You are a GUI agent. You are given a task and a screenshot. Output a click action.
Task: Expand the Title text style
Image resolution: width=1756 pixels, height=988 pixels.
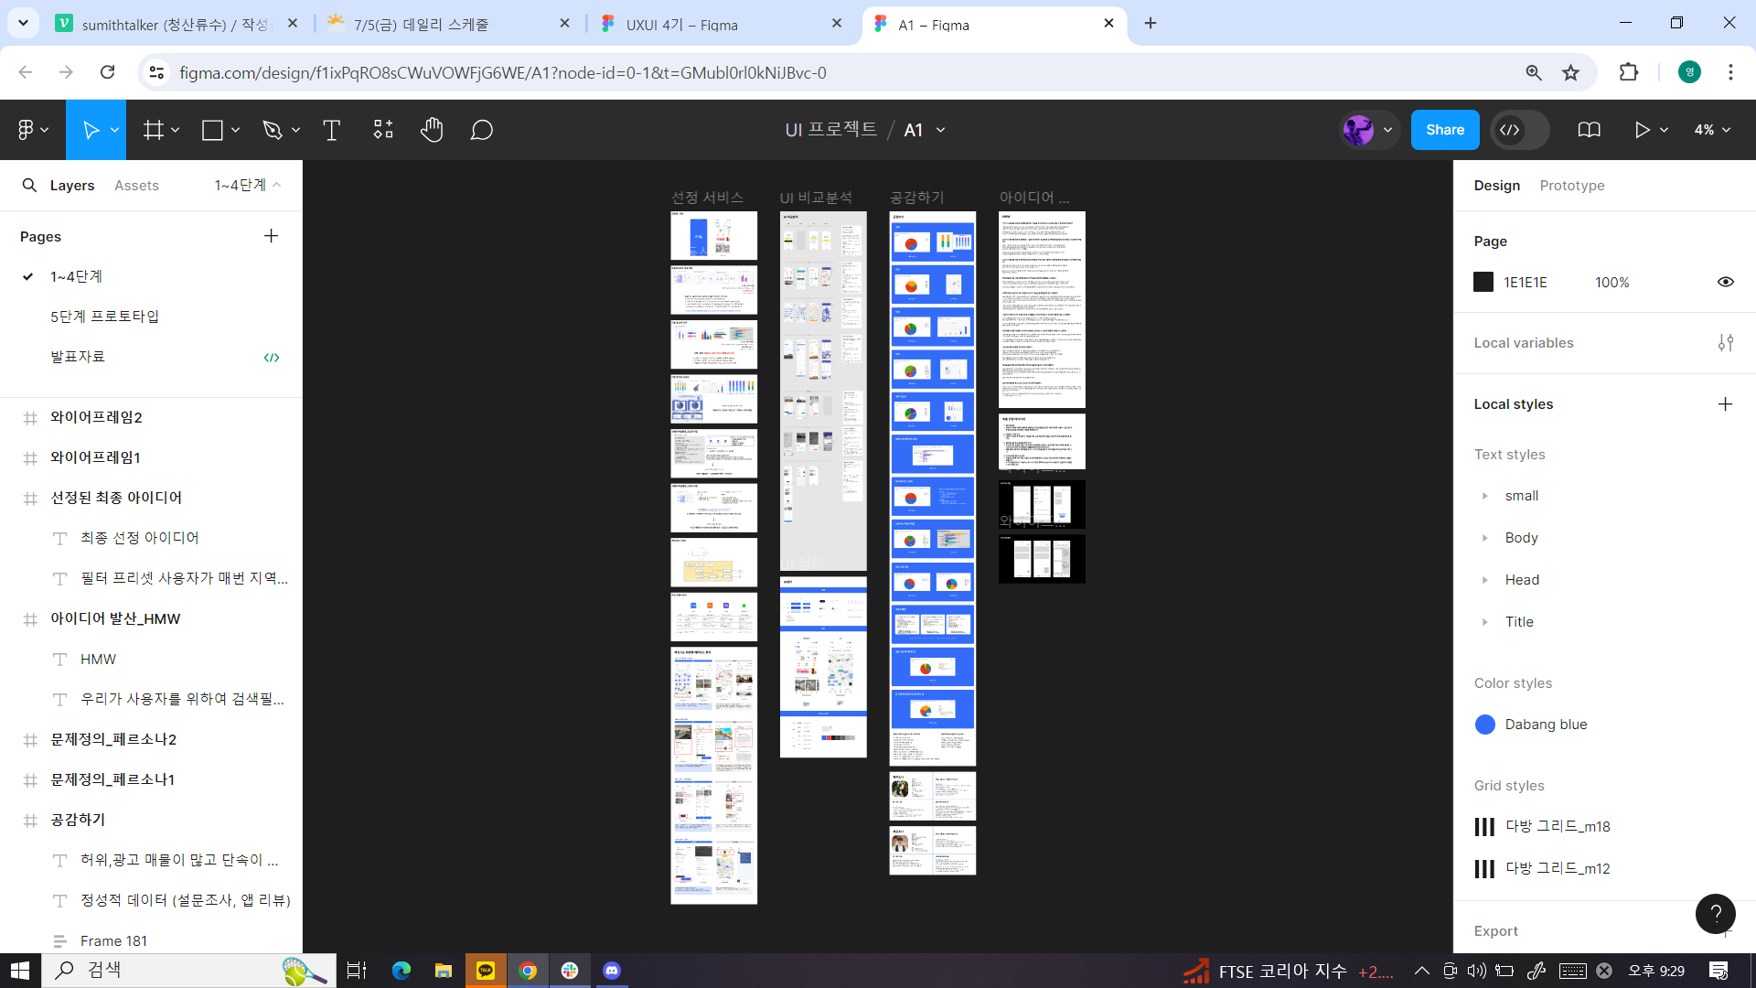pos(1484,622)
